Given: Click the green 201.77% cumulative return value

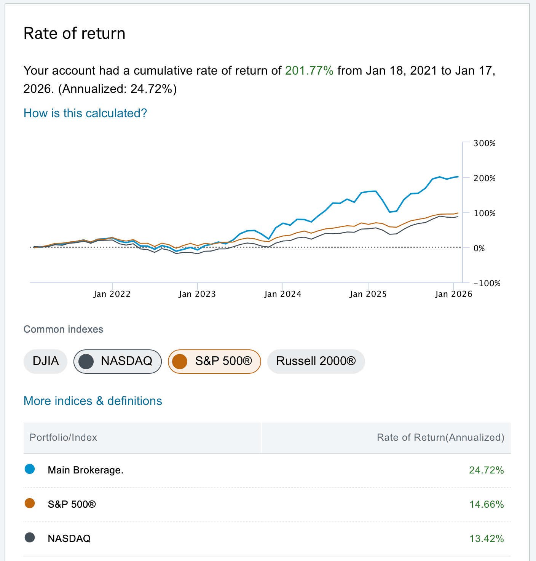Looking at the screenshot, I should point(309,70).
